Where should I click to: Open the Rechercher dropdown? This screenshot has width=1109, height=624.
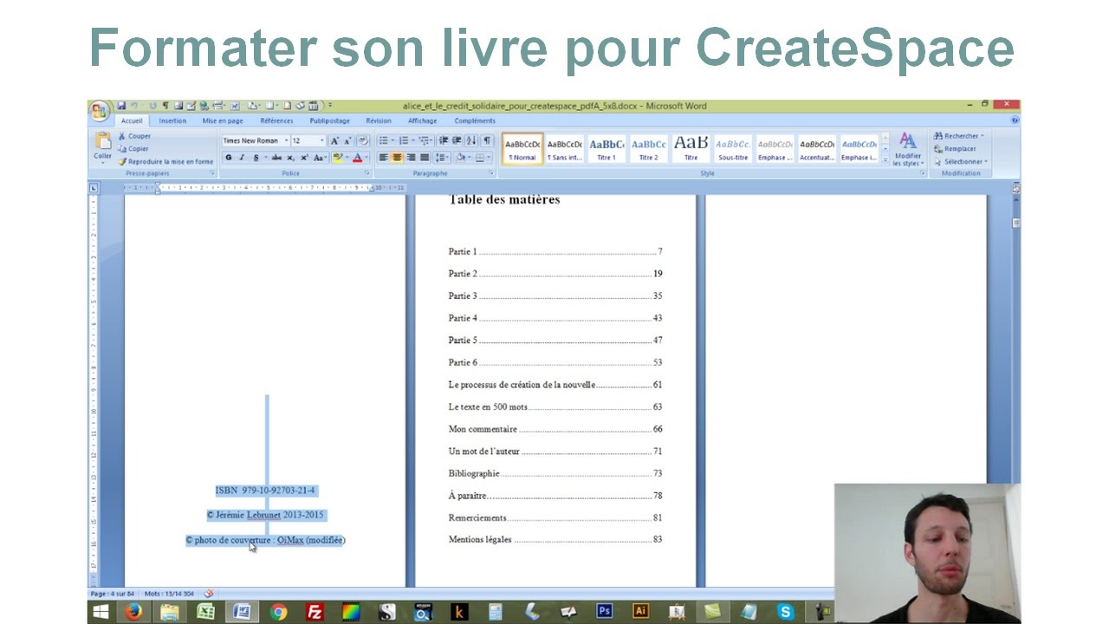(x=958, y=136)
